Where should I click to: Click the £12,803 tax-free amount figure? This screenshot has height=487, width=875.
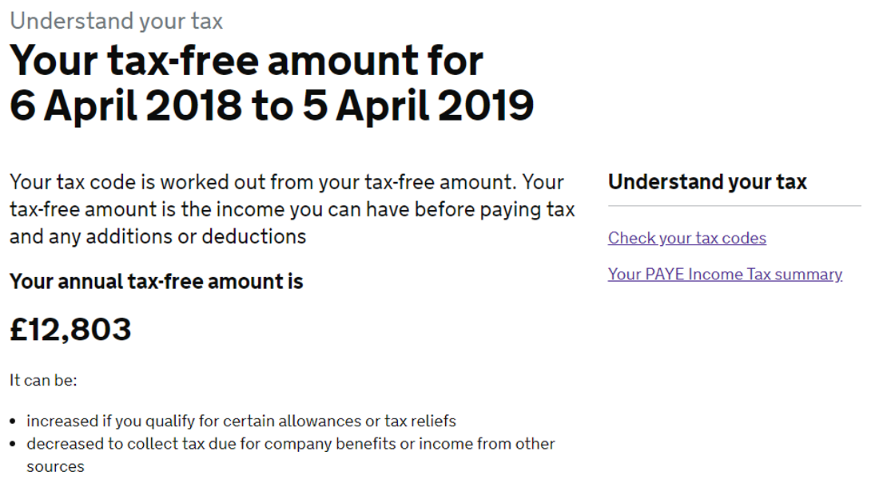[x=70, y=329]
